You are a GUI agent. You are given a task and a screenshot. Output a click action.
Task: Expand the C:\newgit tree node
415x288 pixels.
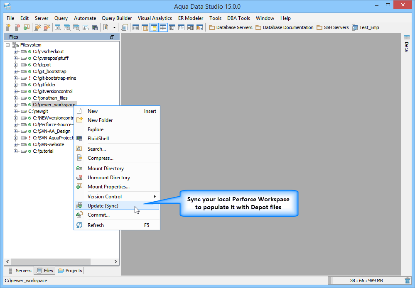click(16, 111)
